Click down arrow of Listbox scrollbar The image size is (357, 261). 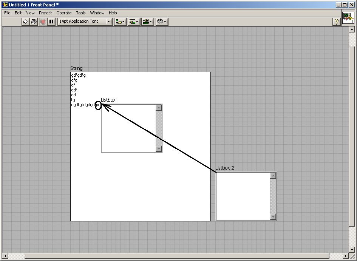(x=159, y=149)
